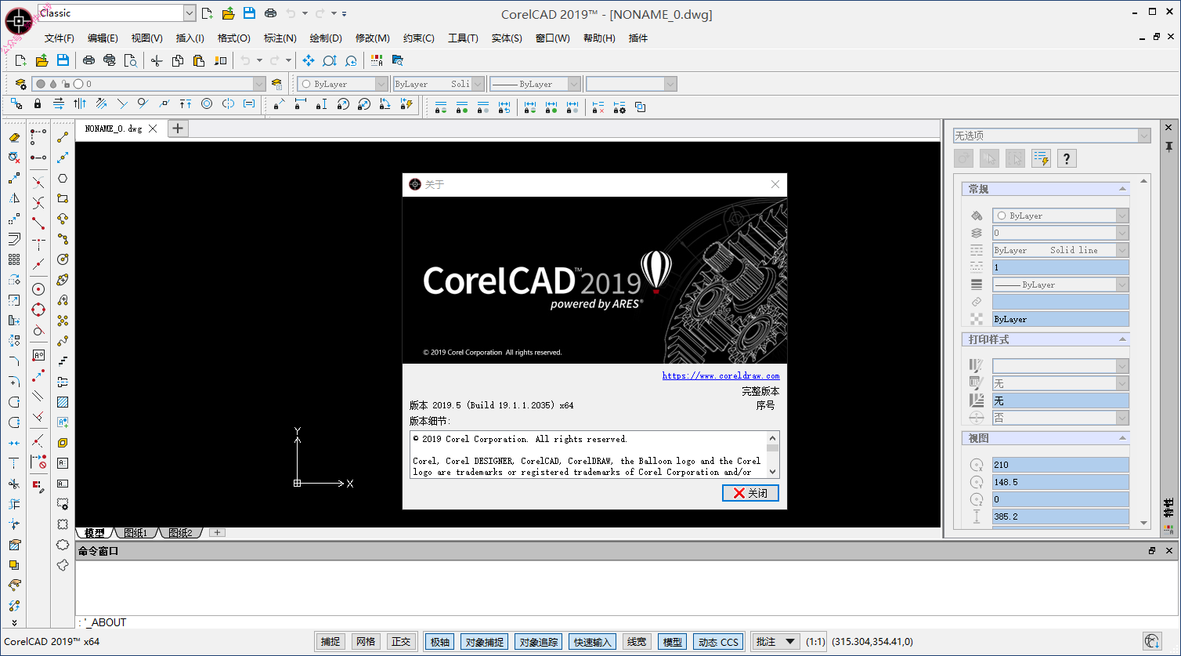1181x656 pixels.
Task: Open the 文件(F) menu
Action: tap(60, 38)
